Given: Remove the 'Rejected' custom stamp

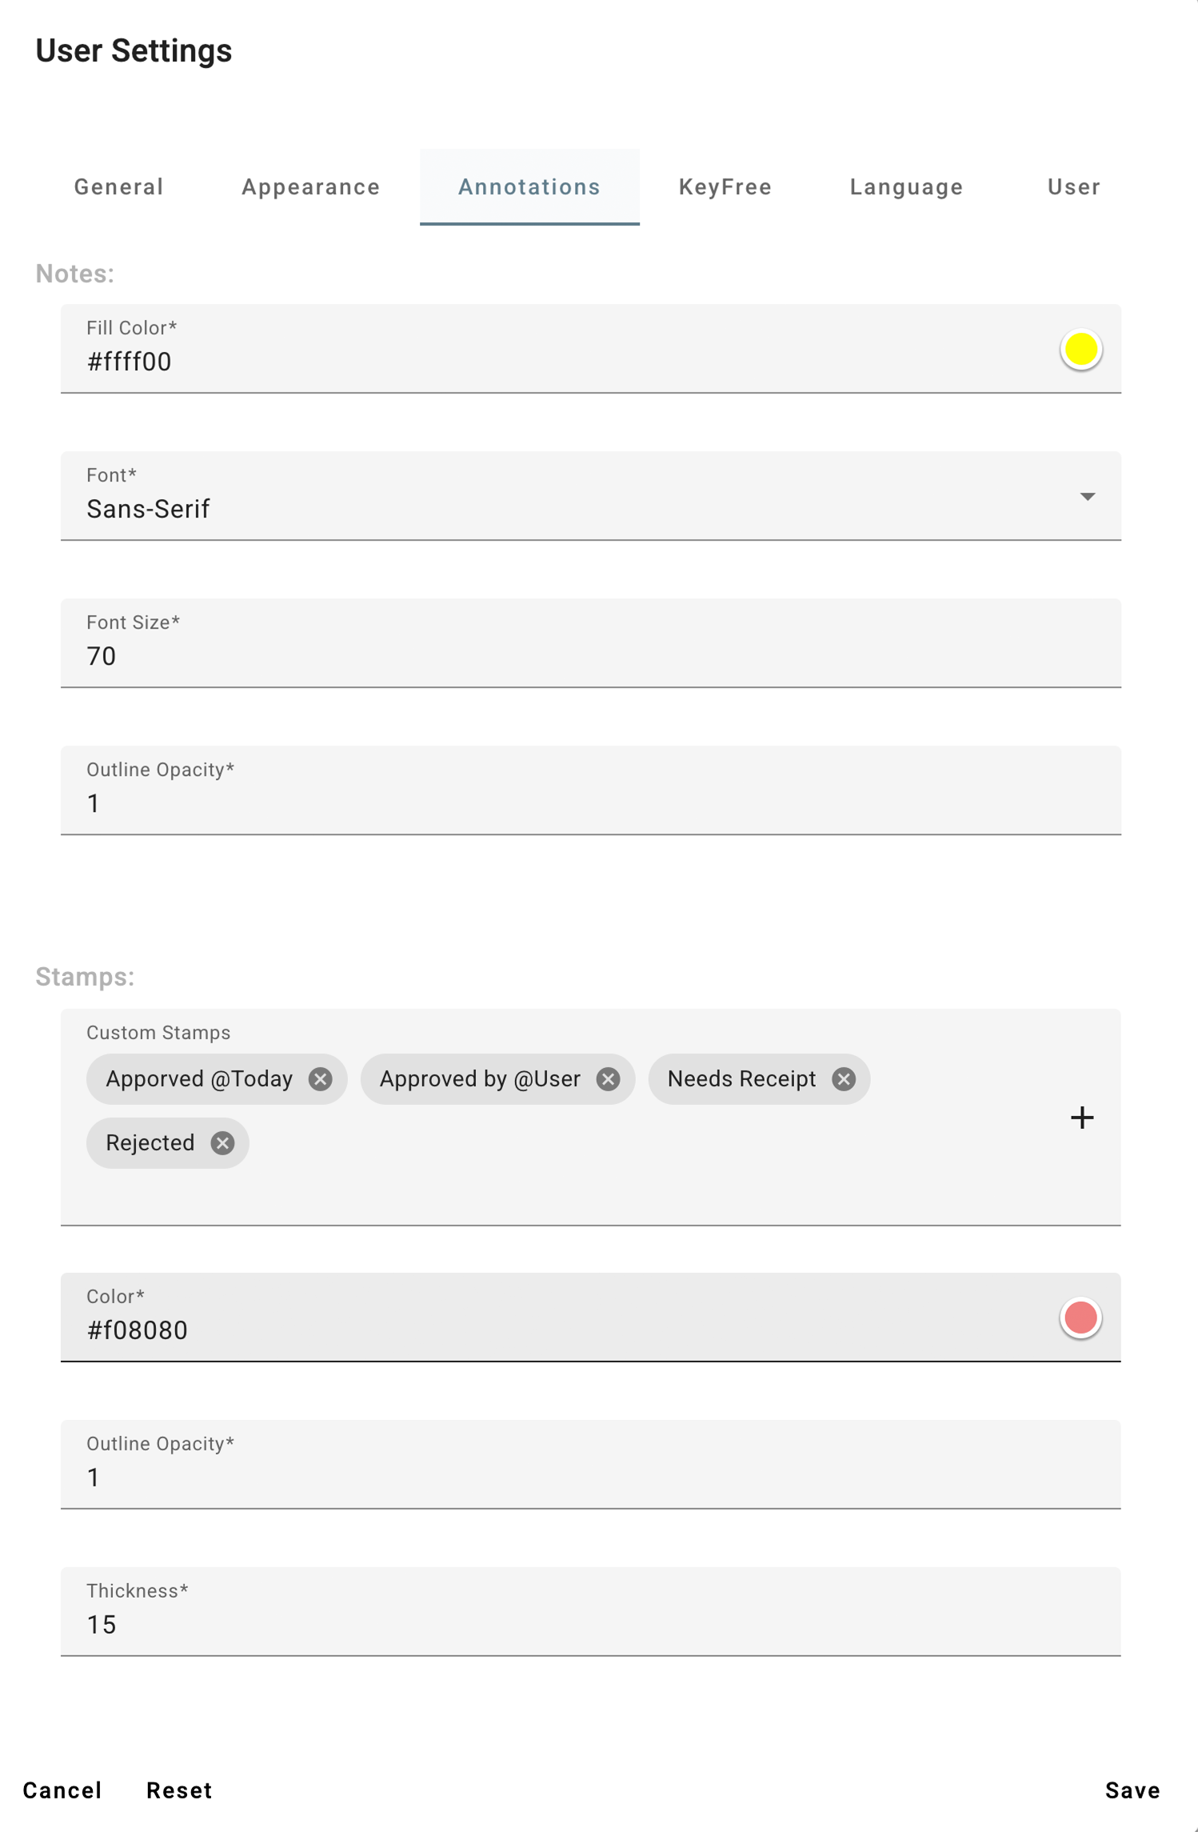Looking at the screenshot, I should pyautogui.click(x=222, y=1143).
